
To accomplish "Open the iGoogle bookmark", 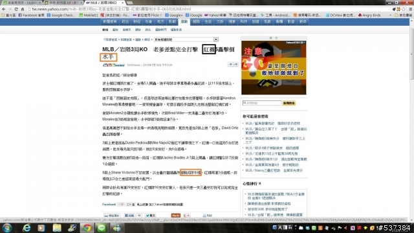I will point(194,16).
